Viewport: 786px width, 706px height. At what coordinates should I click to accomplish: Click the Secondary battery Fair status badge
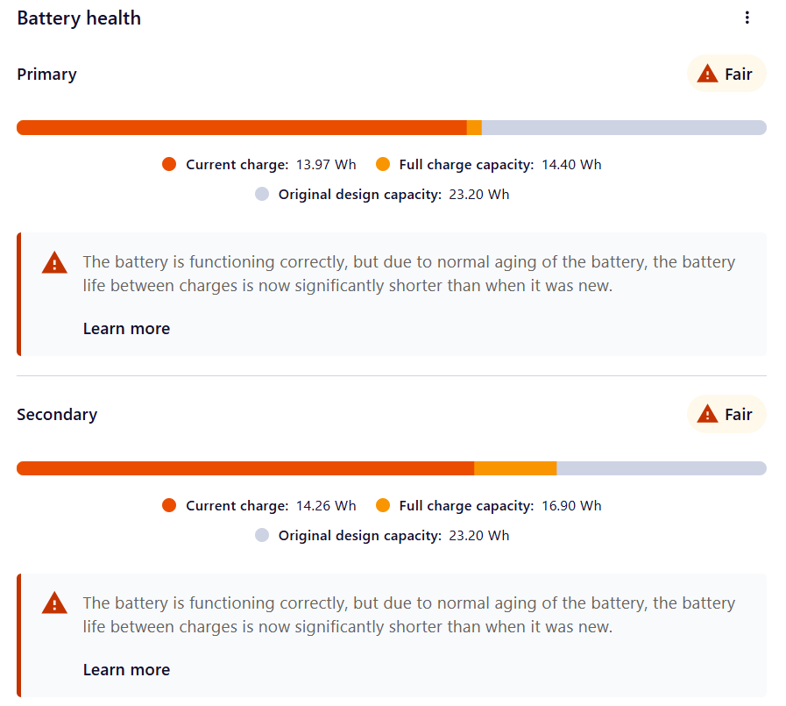(726, 414)
